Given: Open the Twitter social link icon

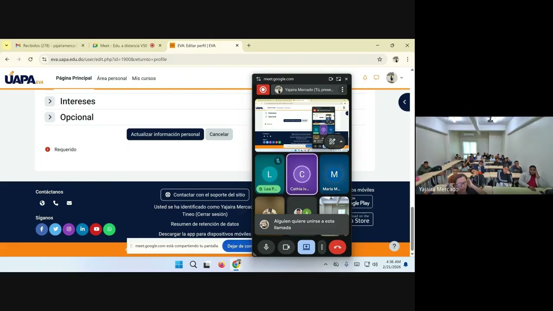Looking at the screenshot, I should (55, 229).
